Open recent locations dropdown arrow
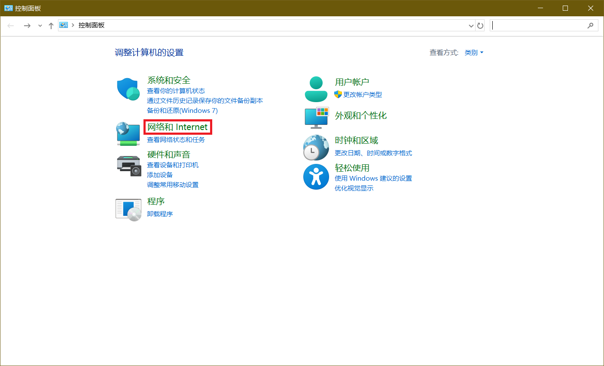 coord(40,26)
